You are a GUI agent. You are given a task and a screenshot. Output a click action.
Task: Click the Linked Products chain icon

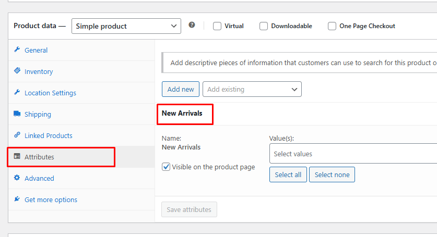pyautogui.click(x=17, y=135)
